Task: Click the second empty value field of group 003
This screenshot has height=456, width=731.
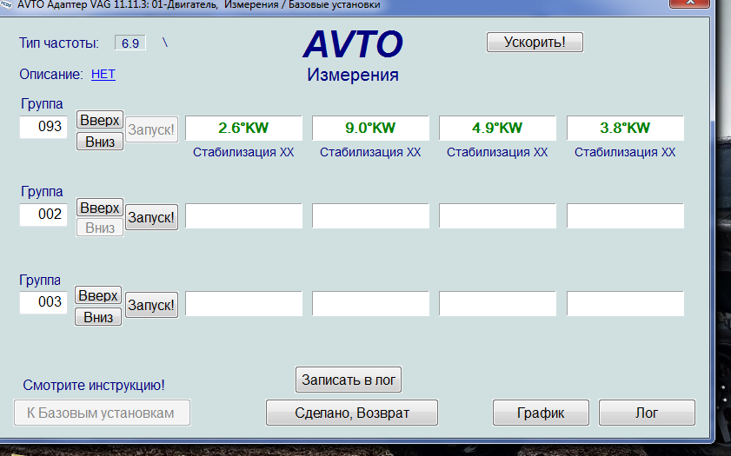Action: tap(370, 304)
